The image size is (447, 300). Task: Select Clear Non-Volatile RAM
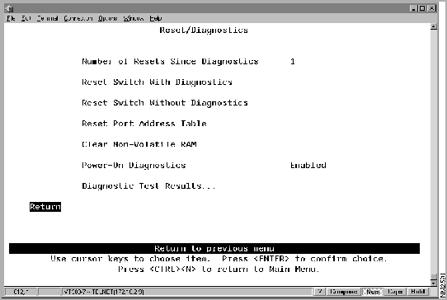click(139, 144)
